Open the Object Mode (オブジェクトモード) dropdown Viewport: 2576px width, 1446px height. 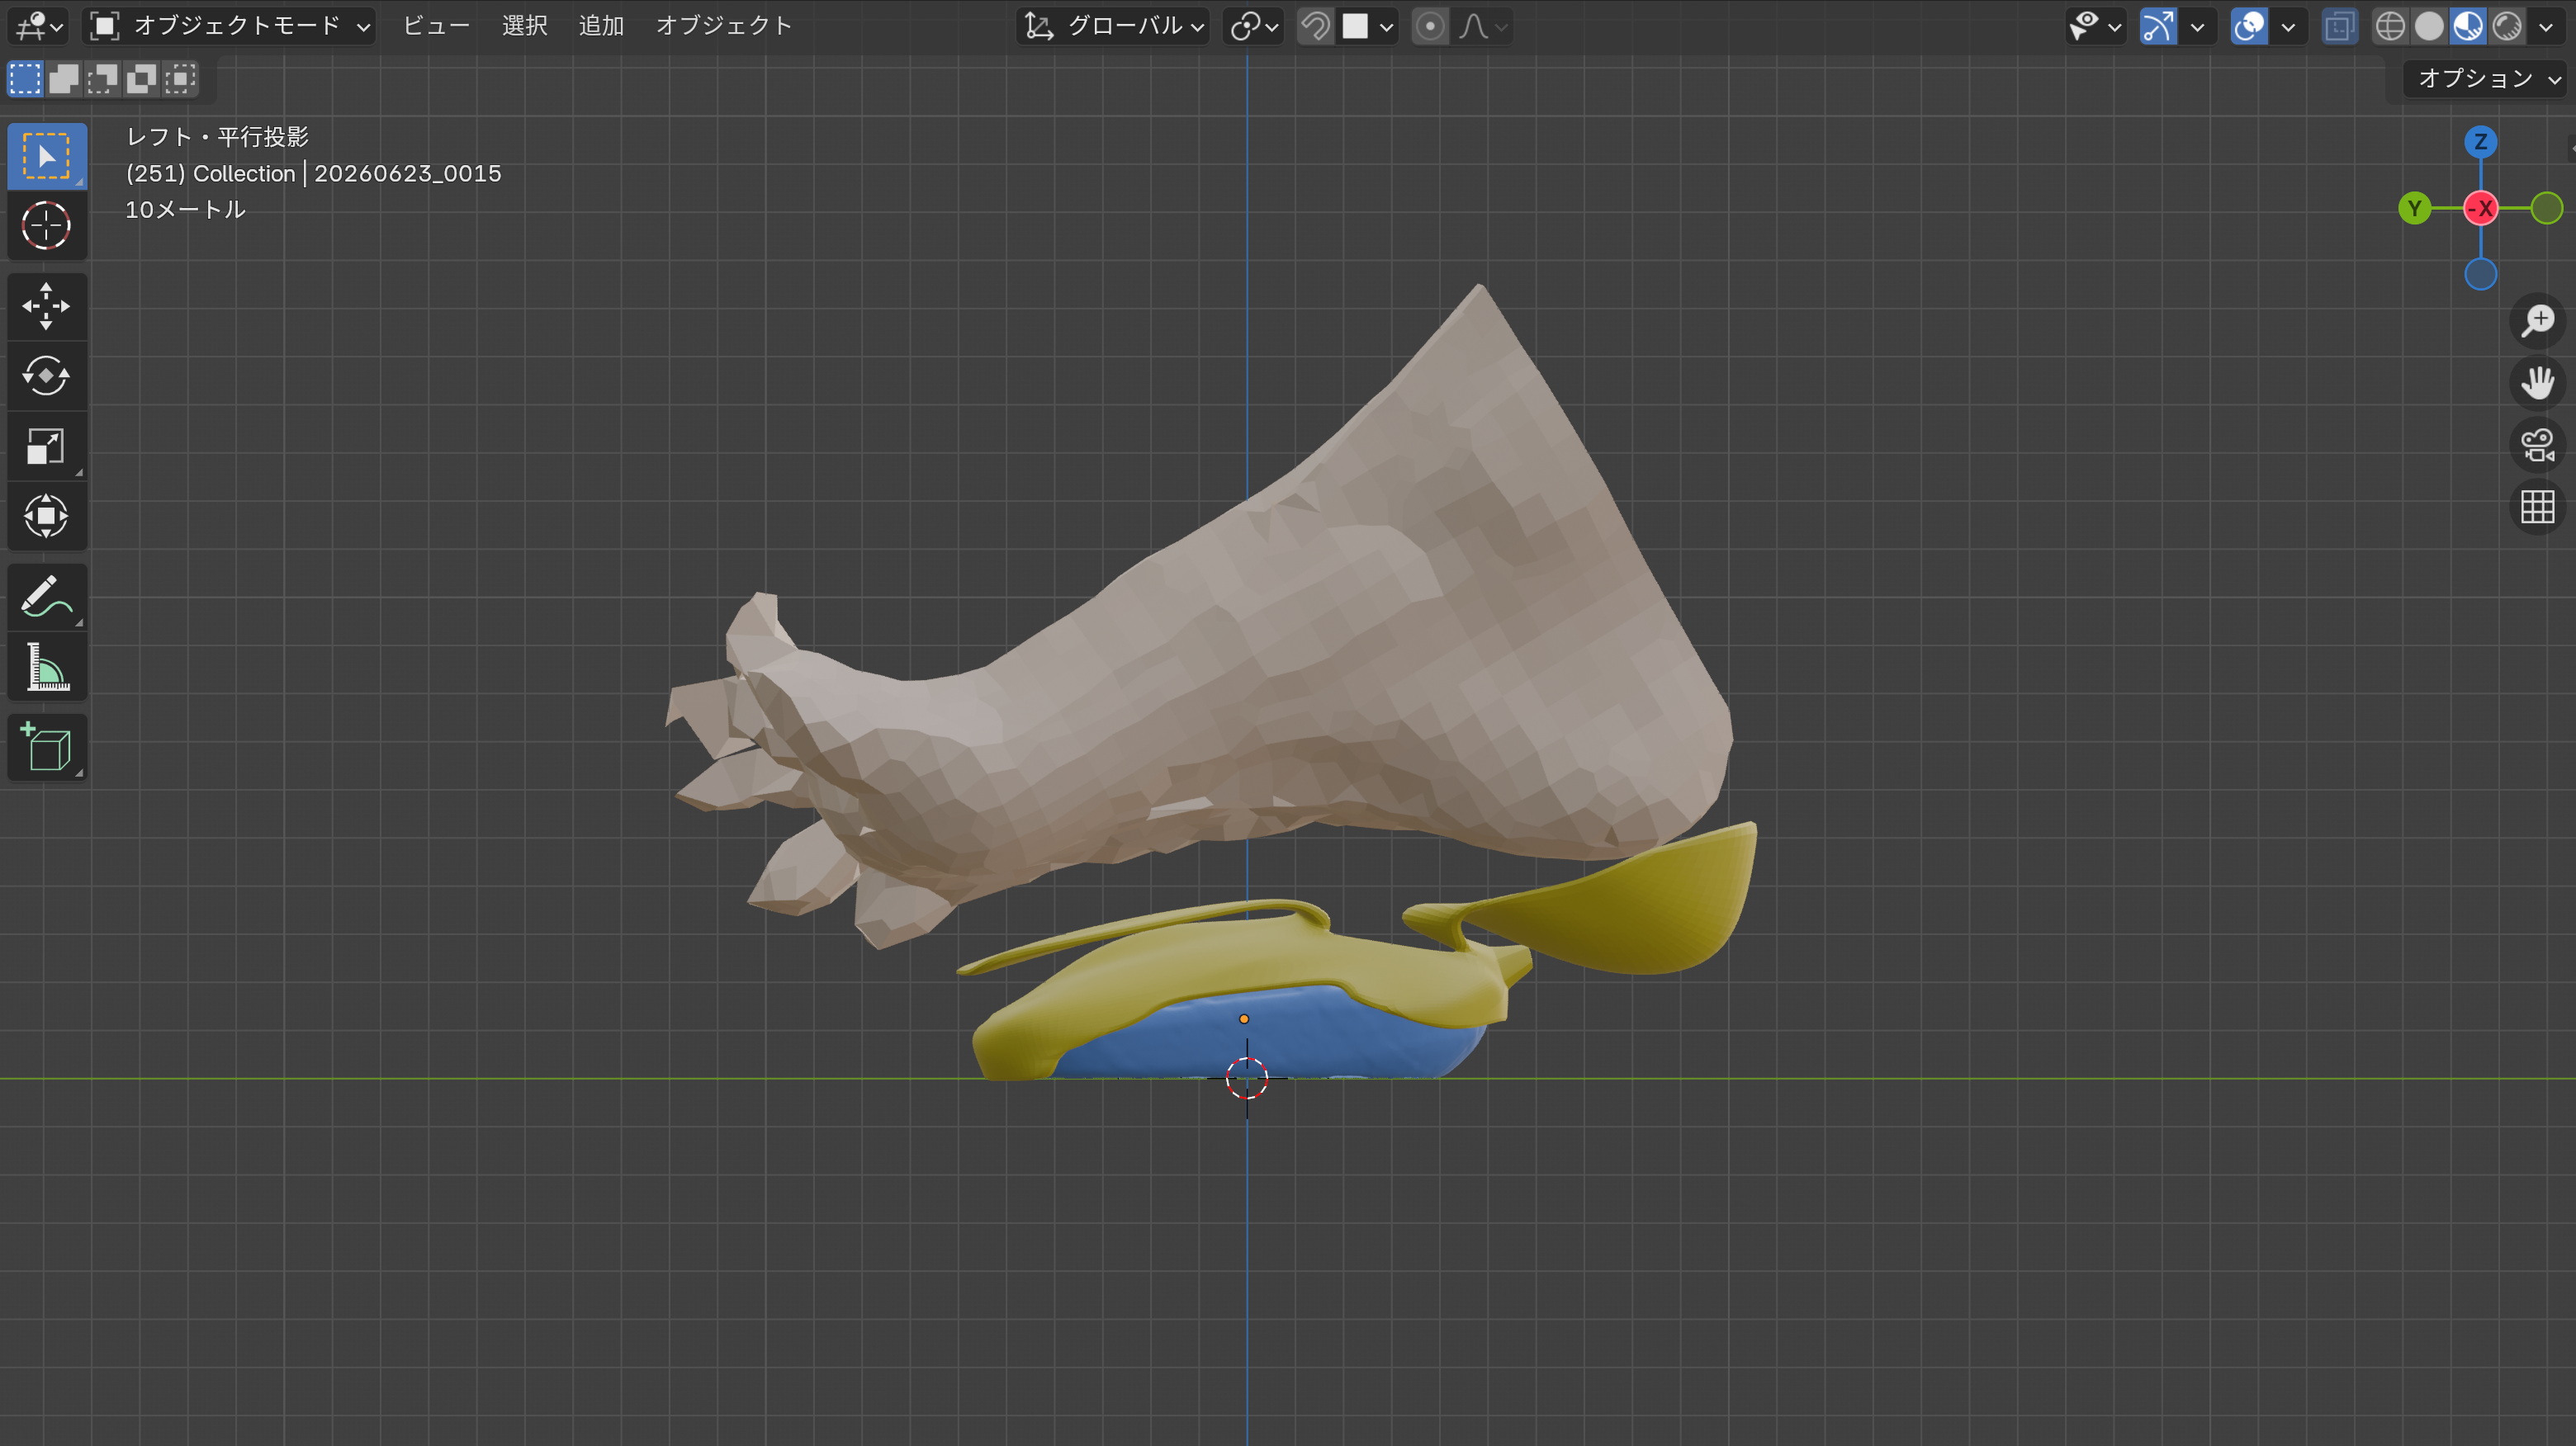pos(229,26)
